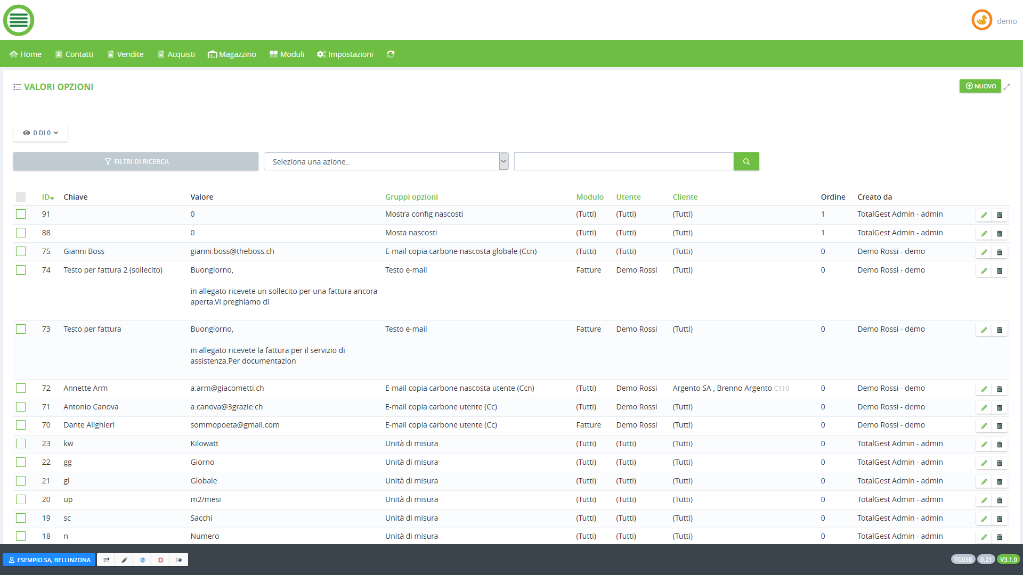Click the Nuovo button
Image resolution: width=1023 pixels, height=575 pixels.
(x=980, y=86)
